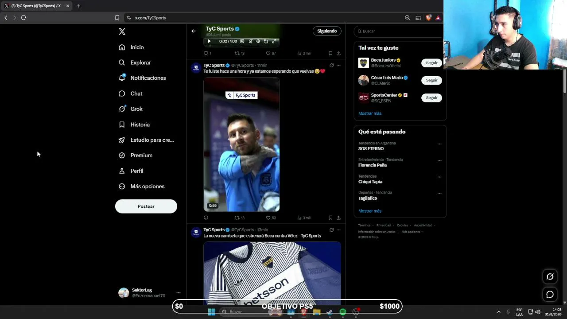Open the Boca jersey image
This screenshot has height=319, width=567.
pos(272,273)
